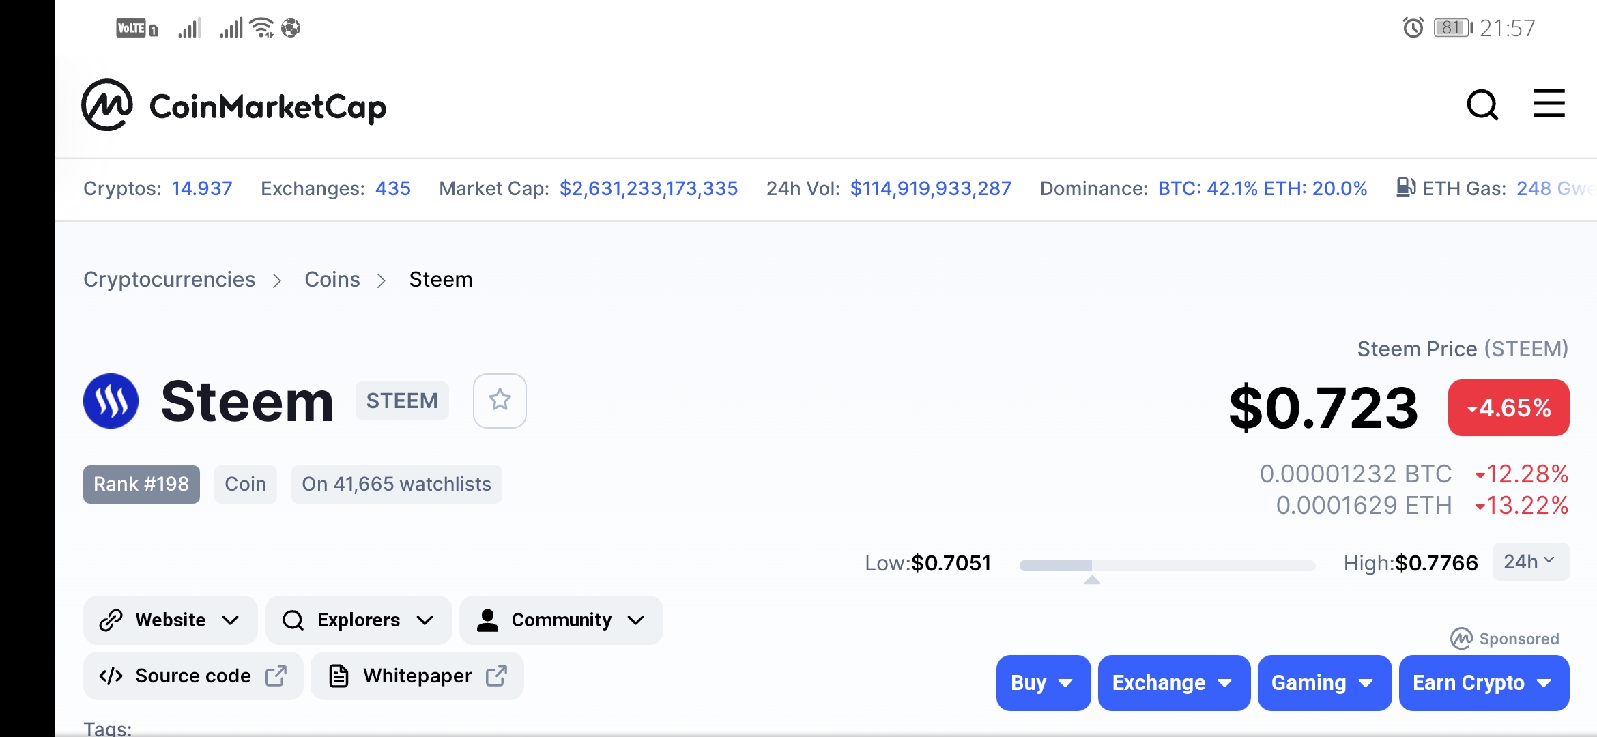Open the hamburger menu icon

point(1549,103)
